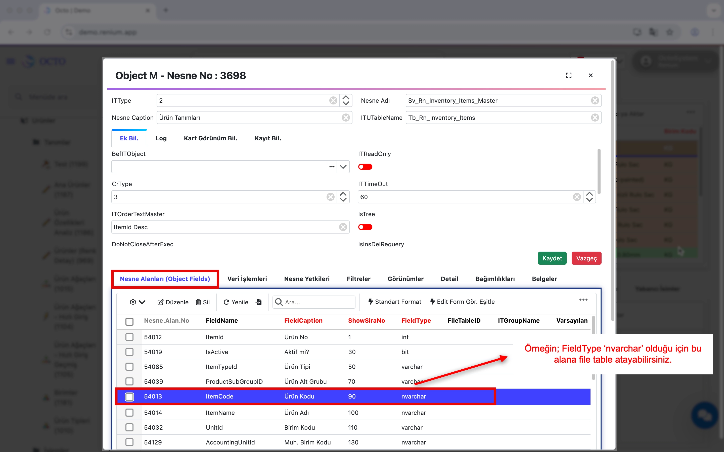
Task: Click the export icon next to Yenile
Action: coord(259,302)
